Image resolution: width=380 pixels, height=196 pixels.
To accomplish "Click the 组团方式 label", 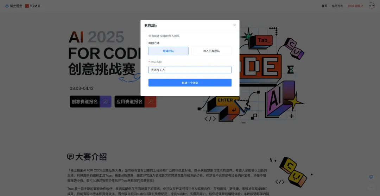I will coord(154,43).
